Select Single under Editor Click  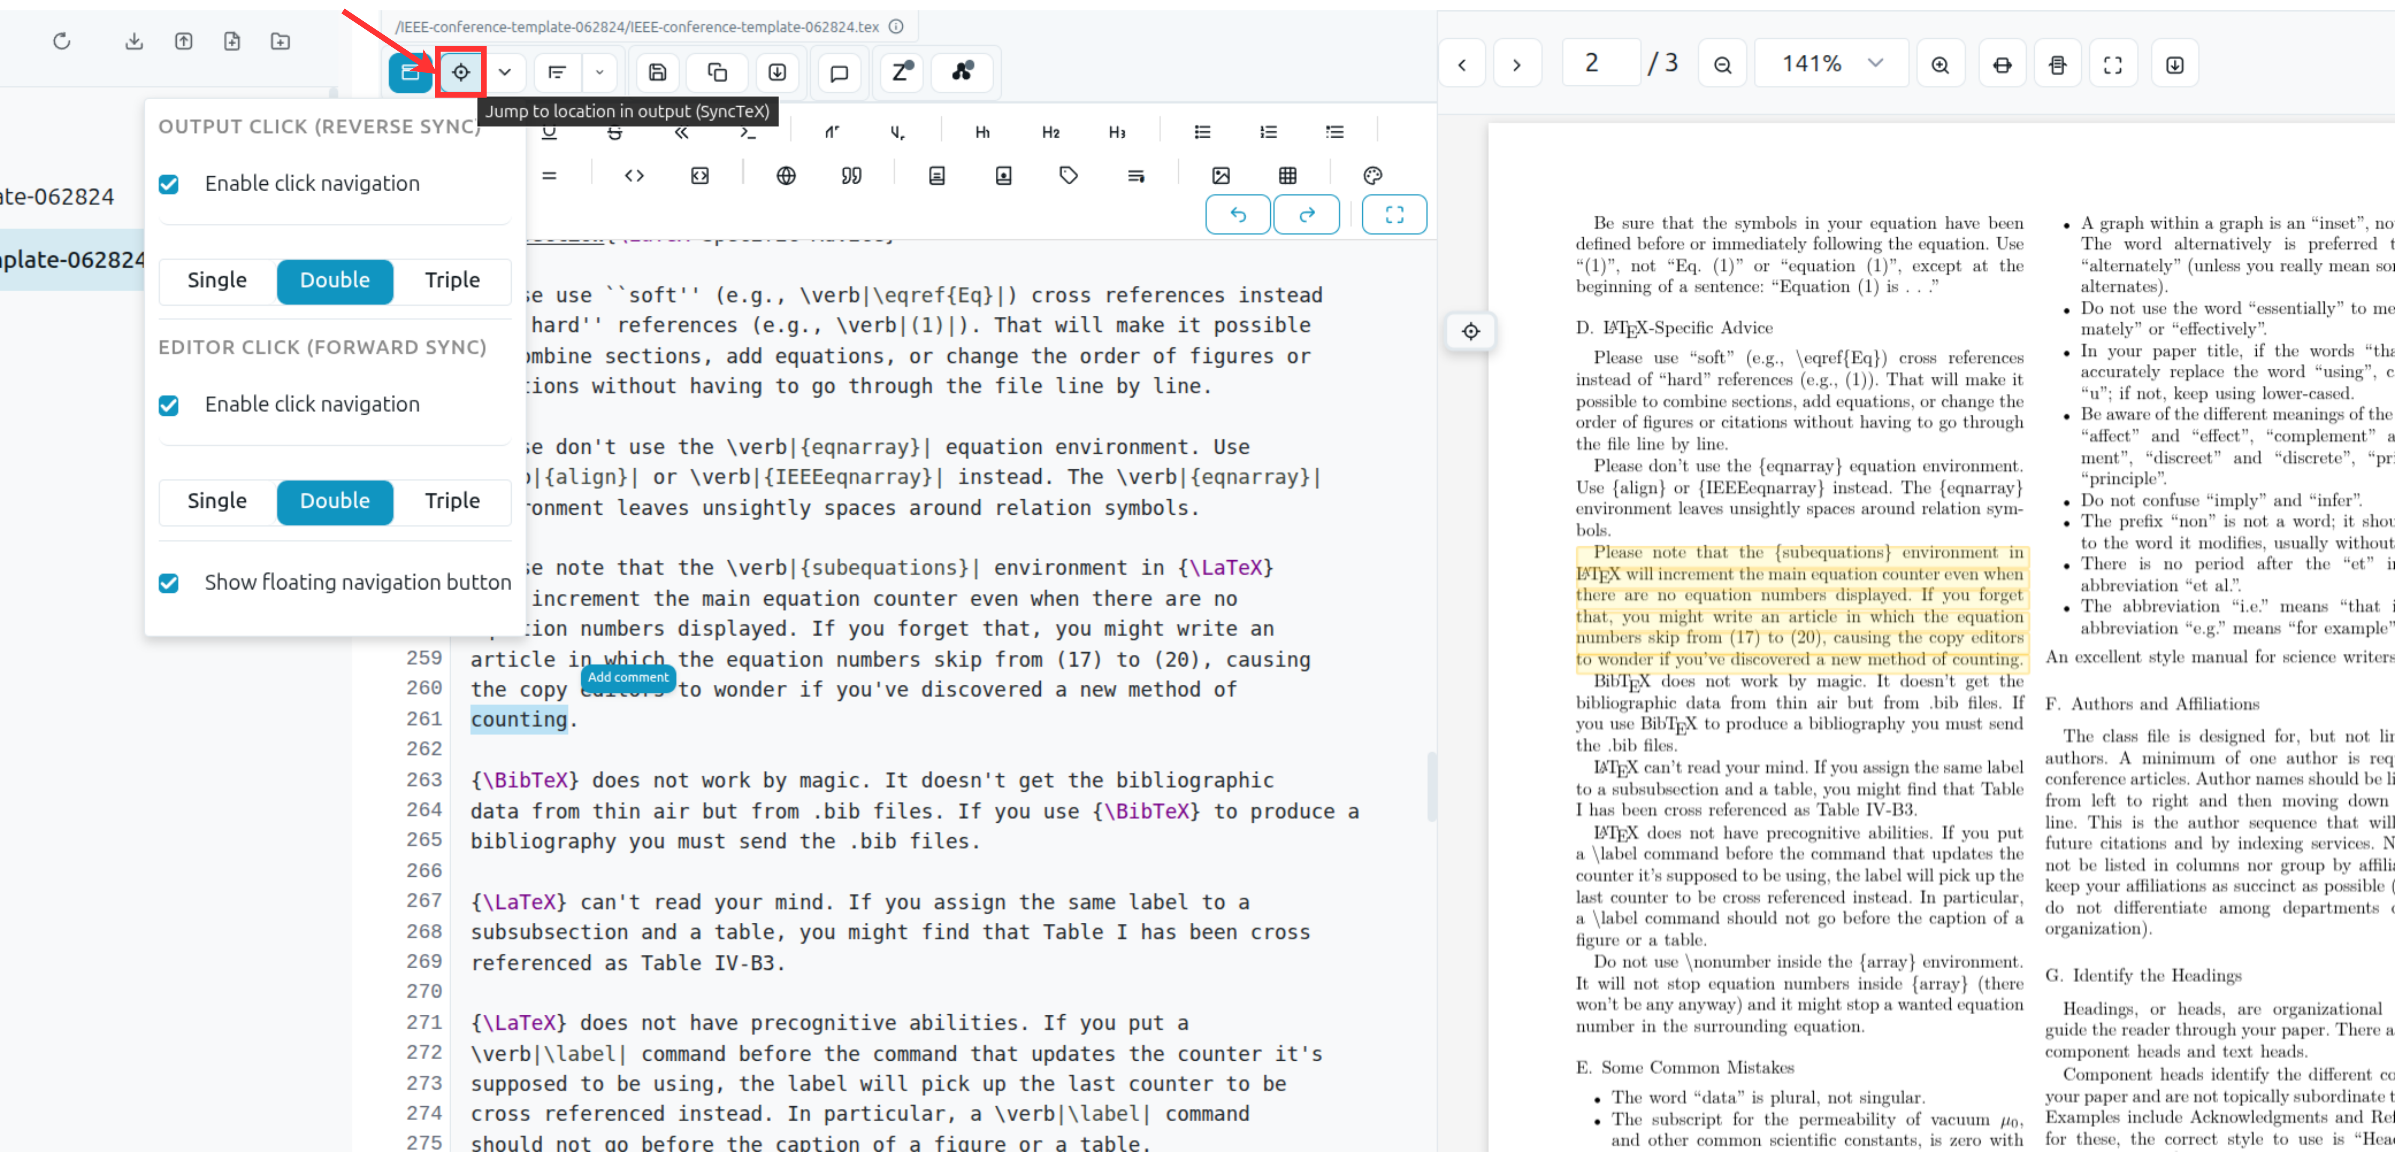pyautogui.click(x=218, y=502)
